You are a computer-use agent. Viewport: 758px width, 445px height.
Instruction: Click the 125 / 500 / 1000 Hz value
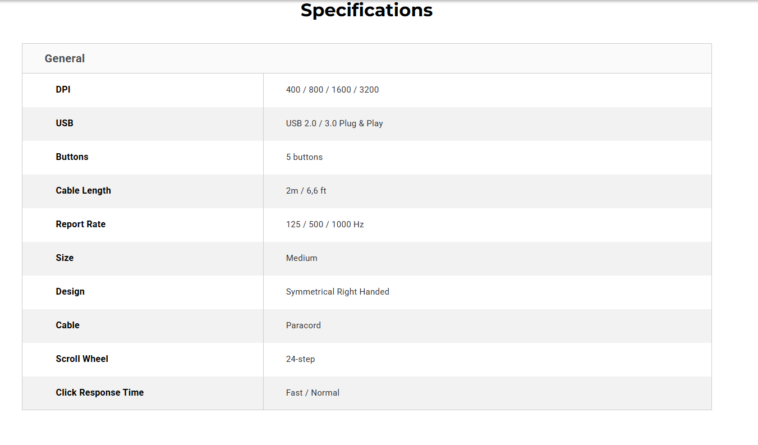pos(325,224)
